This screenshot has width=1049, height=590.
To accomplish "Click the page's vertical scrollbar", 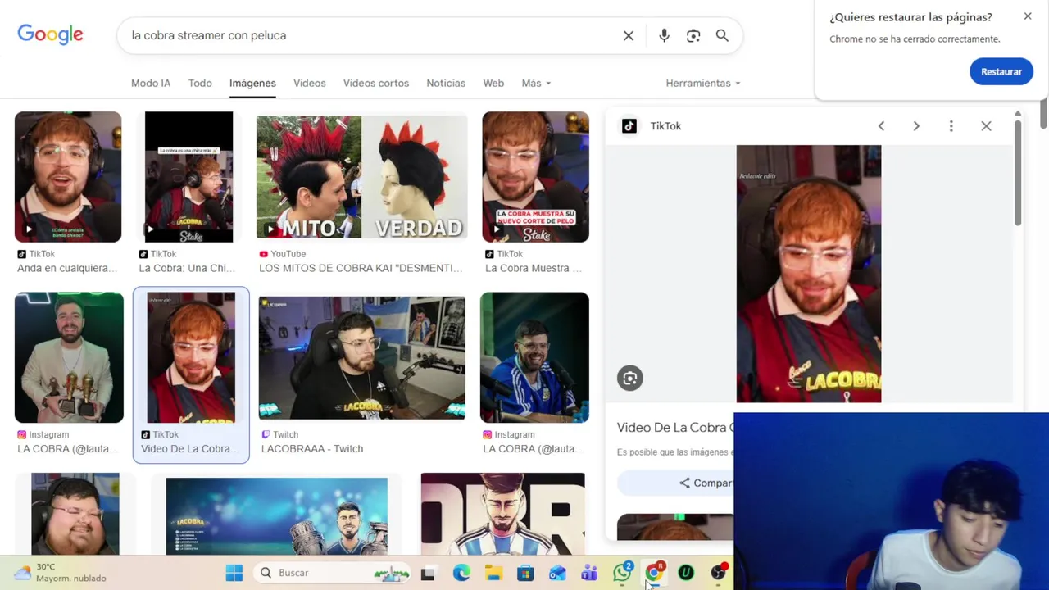I will 1043,115.
